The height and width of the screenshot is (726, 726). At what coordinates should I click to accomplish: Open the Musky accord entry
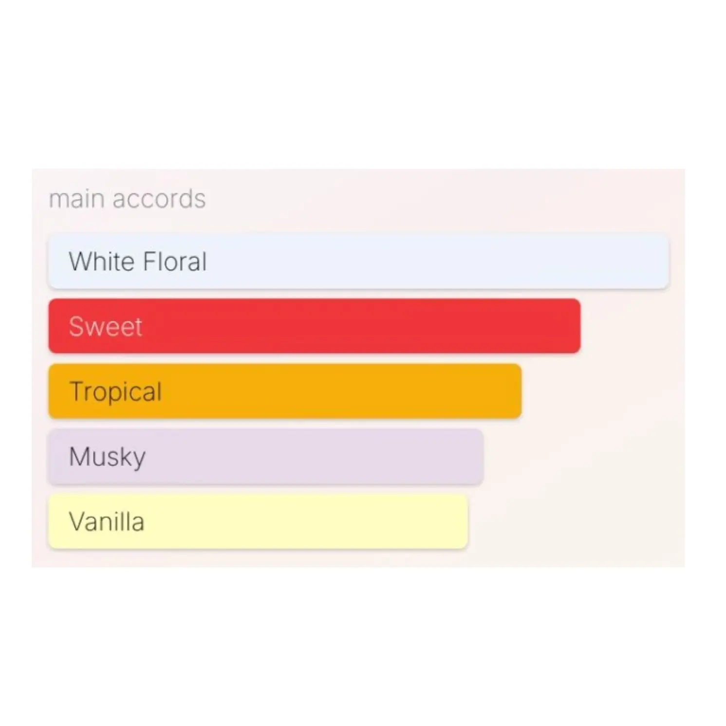(266, 456)
